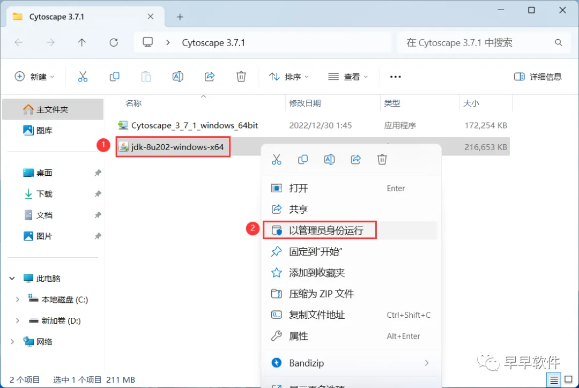The image size is (579, 388).
Task: Unpin 图片 from quick access
Action: coord(98,236)
